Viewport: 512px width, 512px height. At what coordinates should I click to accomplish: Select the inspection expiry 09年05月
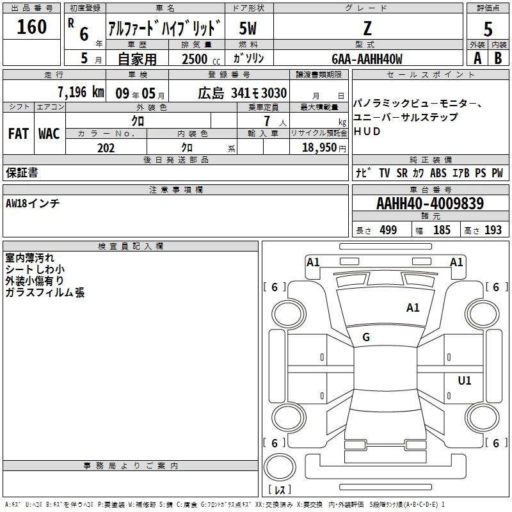pyautogui.click(x=140, y=93)
